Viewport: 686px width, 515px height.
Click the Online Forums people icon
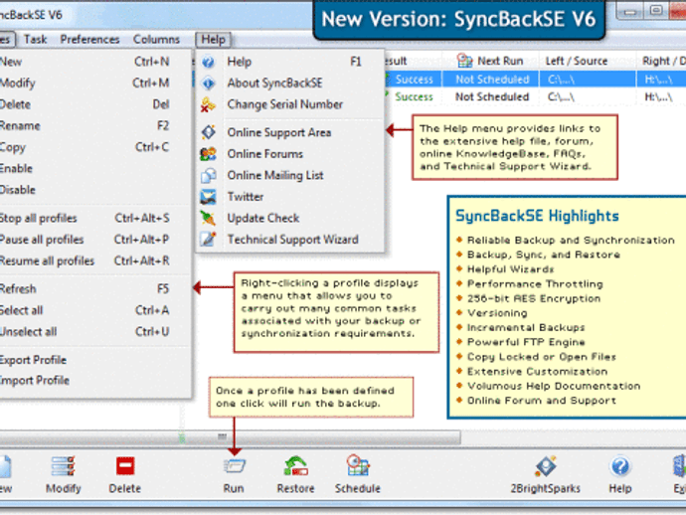(x=208, y=153)
